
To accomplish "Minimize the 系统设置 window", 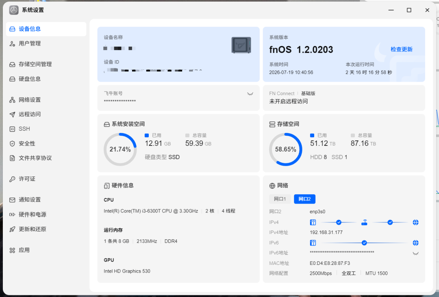I will click(391, 10).
